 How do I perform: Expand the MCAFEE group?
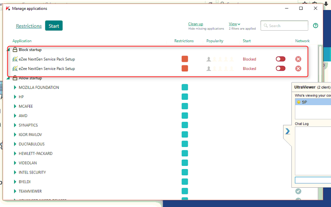point(15,106)
